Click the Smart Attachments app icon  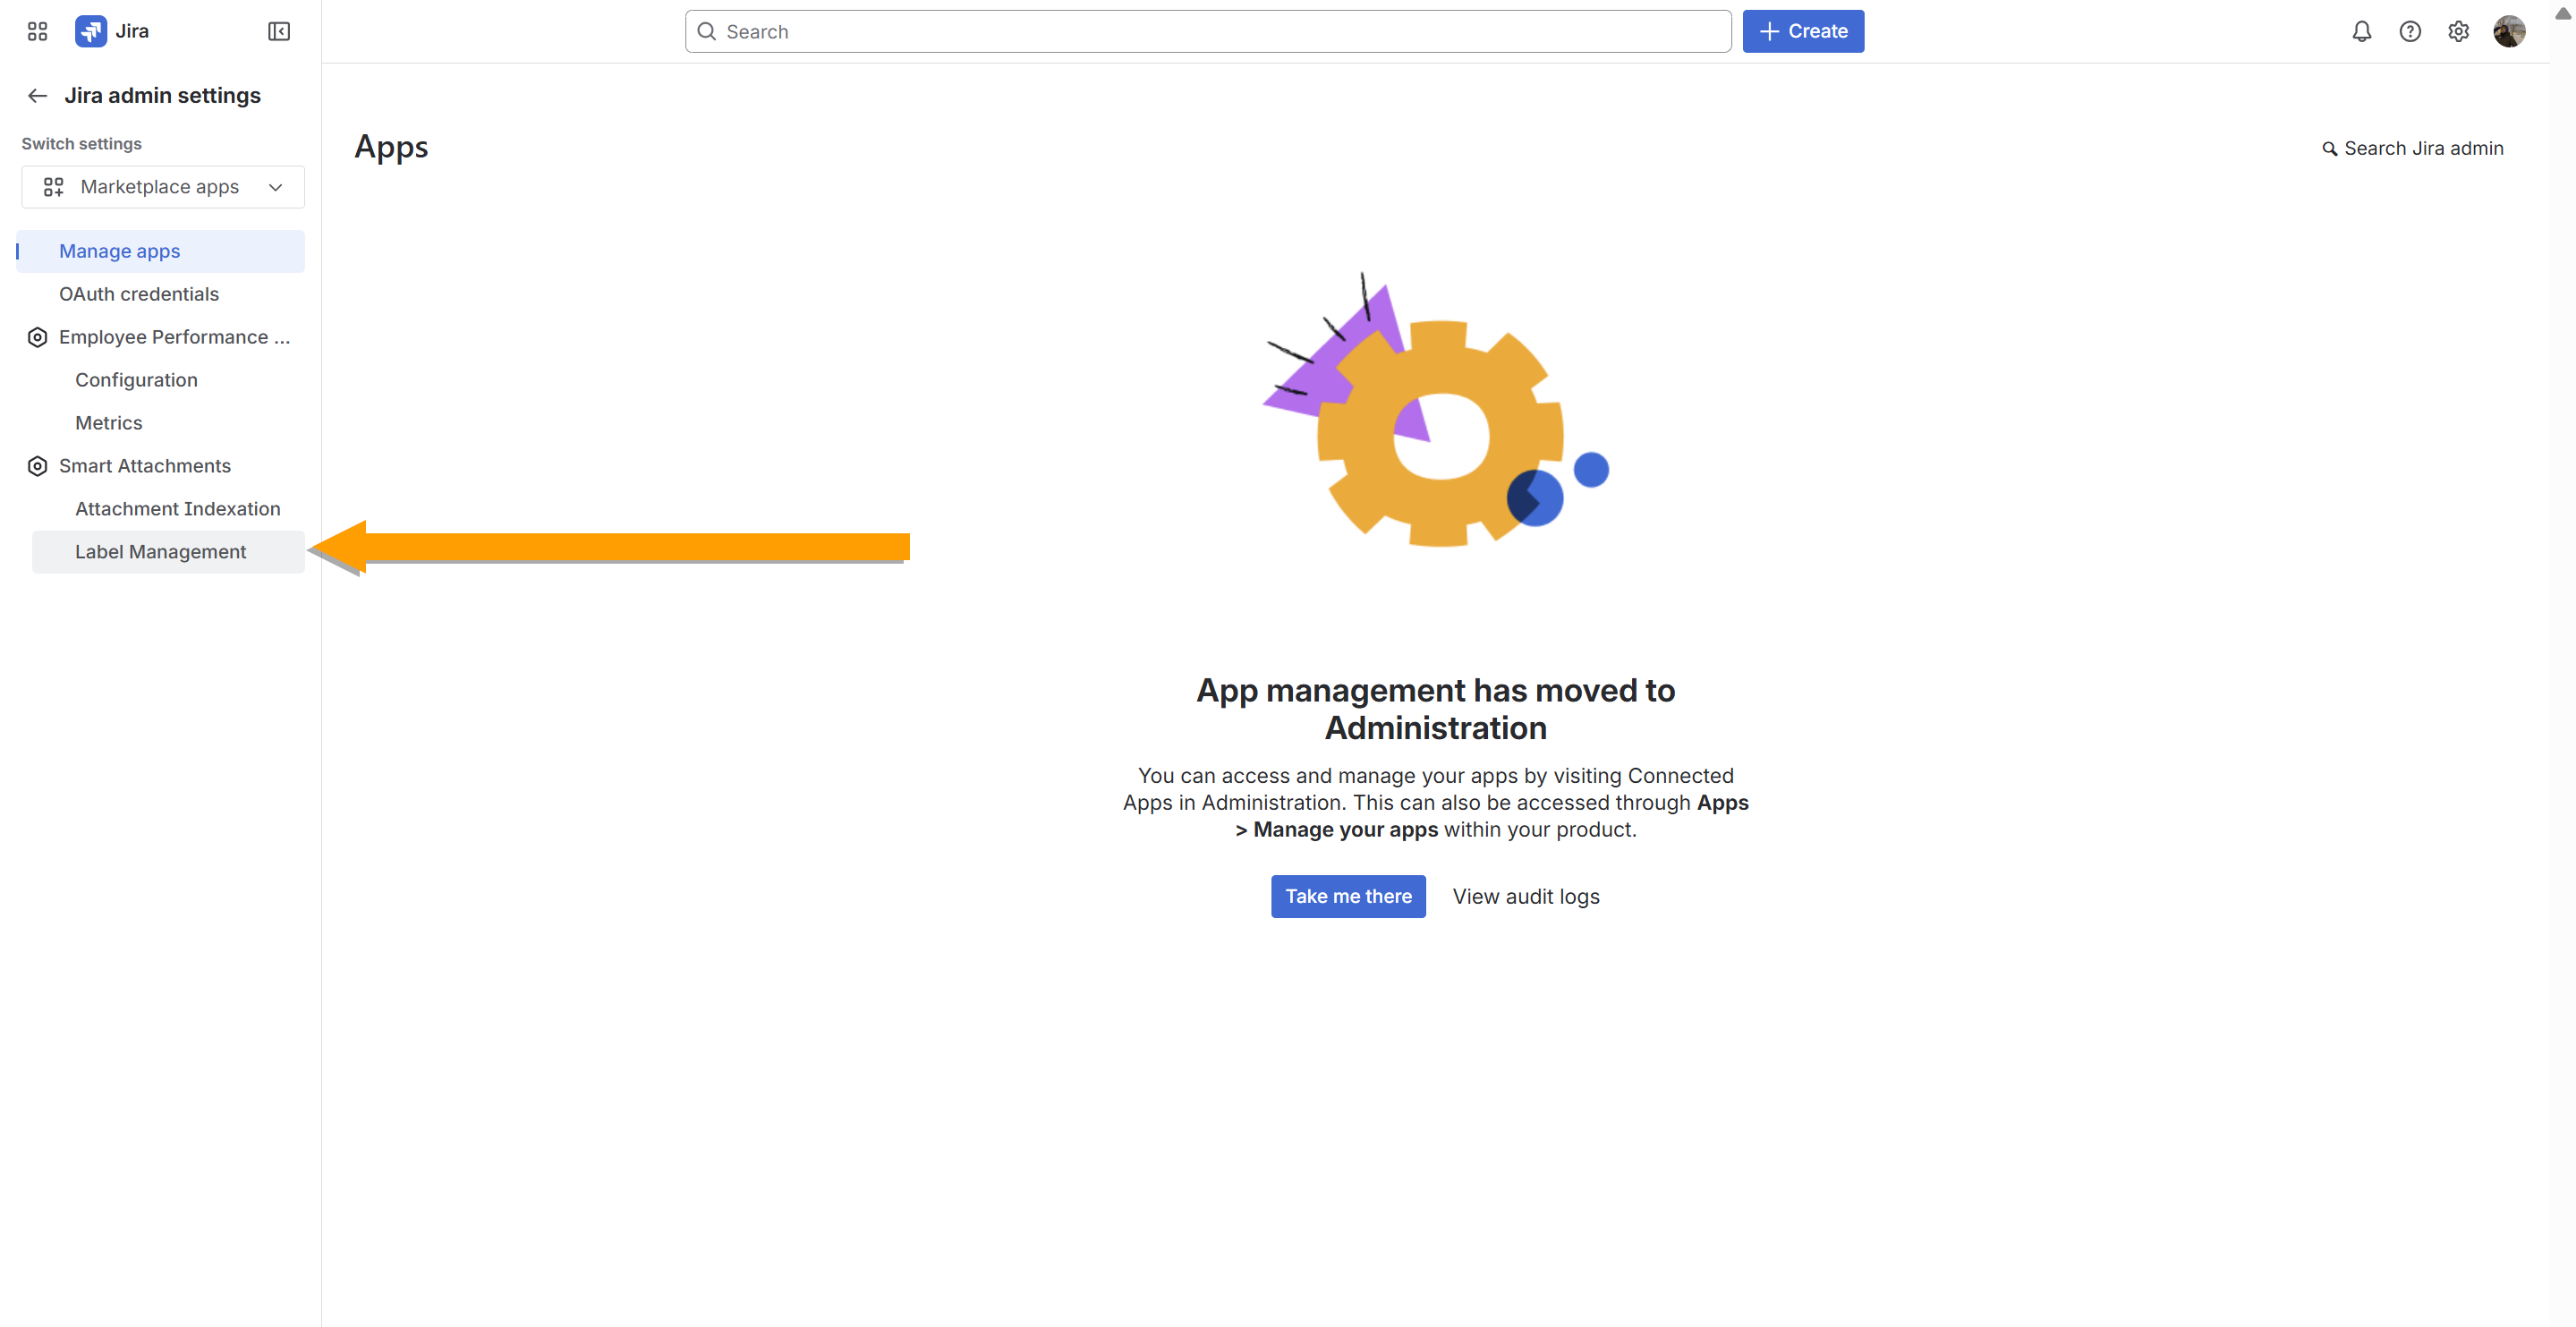click(x=37, y=466)
